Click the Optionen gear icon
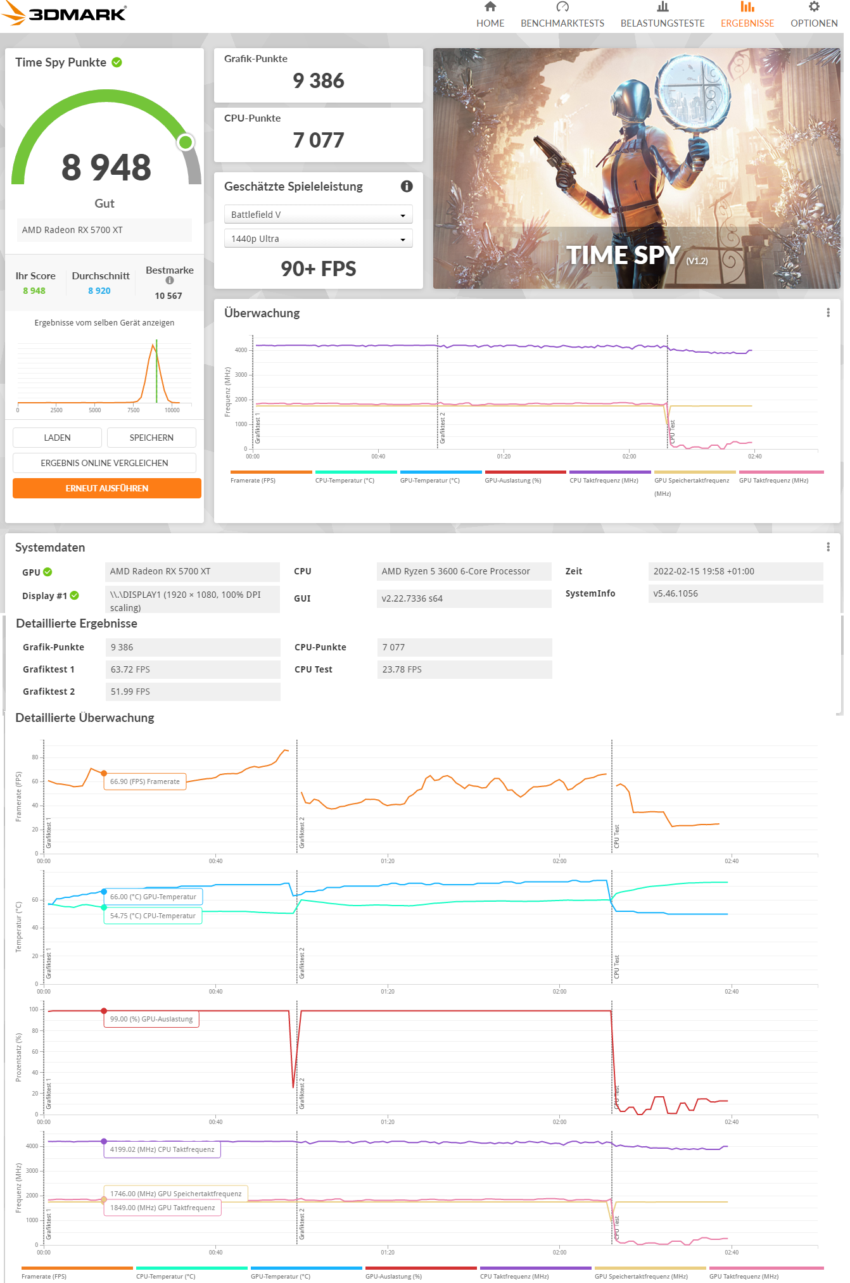 [x=814, y=6]
